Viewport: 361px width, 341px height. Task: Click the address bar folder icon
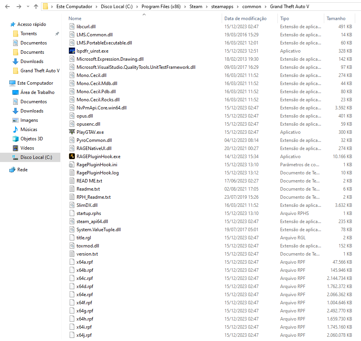[46, 7]
